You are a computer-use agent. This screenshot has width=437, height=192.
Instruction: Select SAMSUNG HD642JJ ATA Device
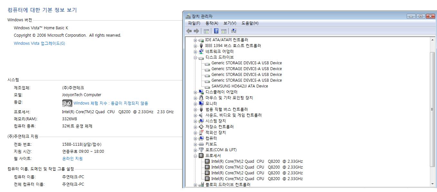coord(240,86)
